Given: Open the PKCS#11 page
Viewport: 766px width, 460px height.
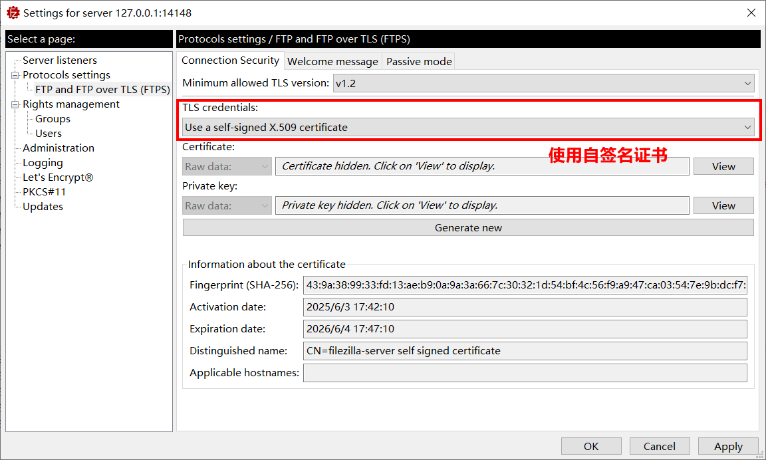Looking at the screenshot, I should point(44,192).
